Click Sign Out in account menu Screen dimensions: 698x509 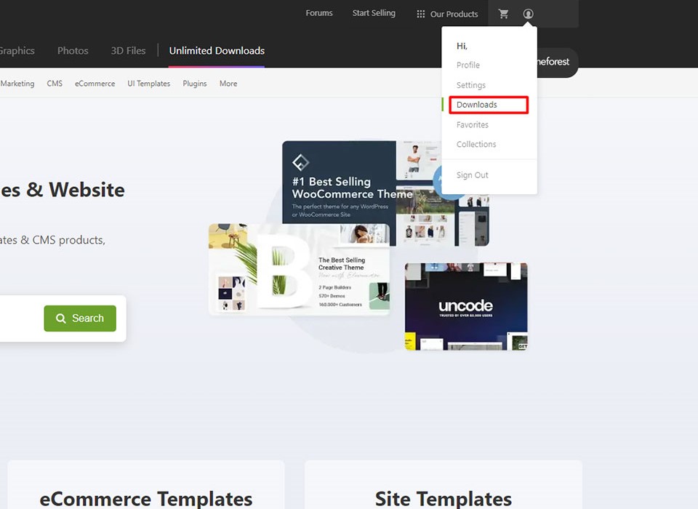(x=473, y=175)
